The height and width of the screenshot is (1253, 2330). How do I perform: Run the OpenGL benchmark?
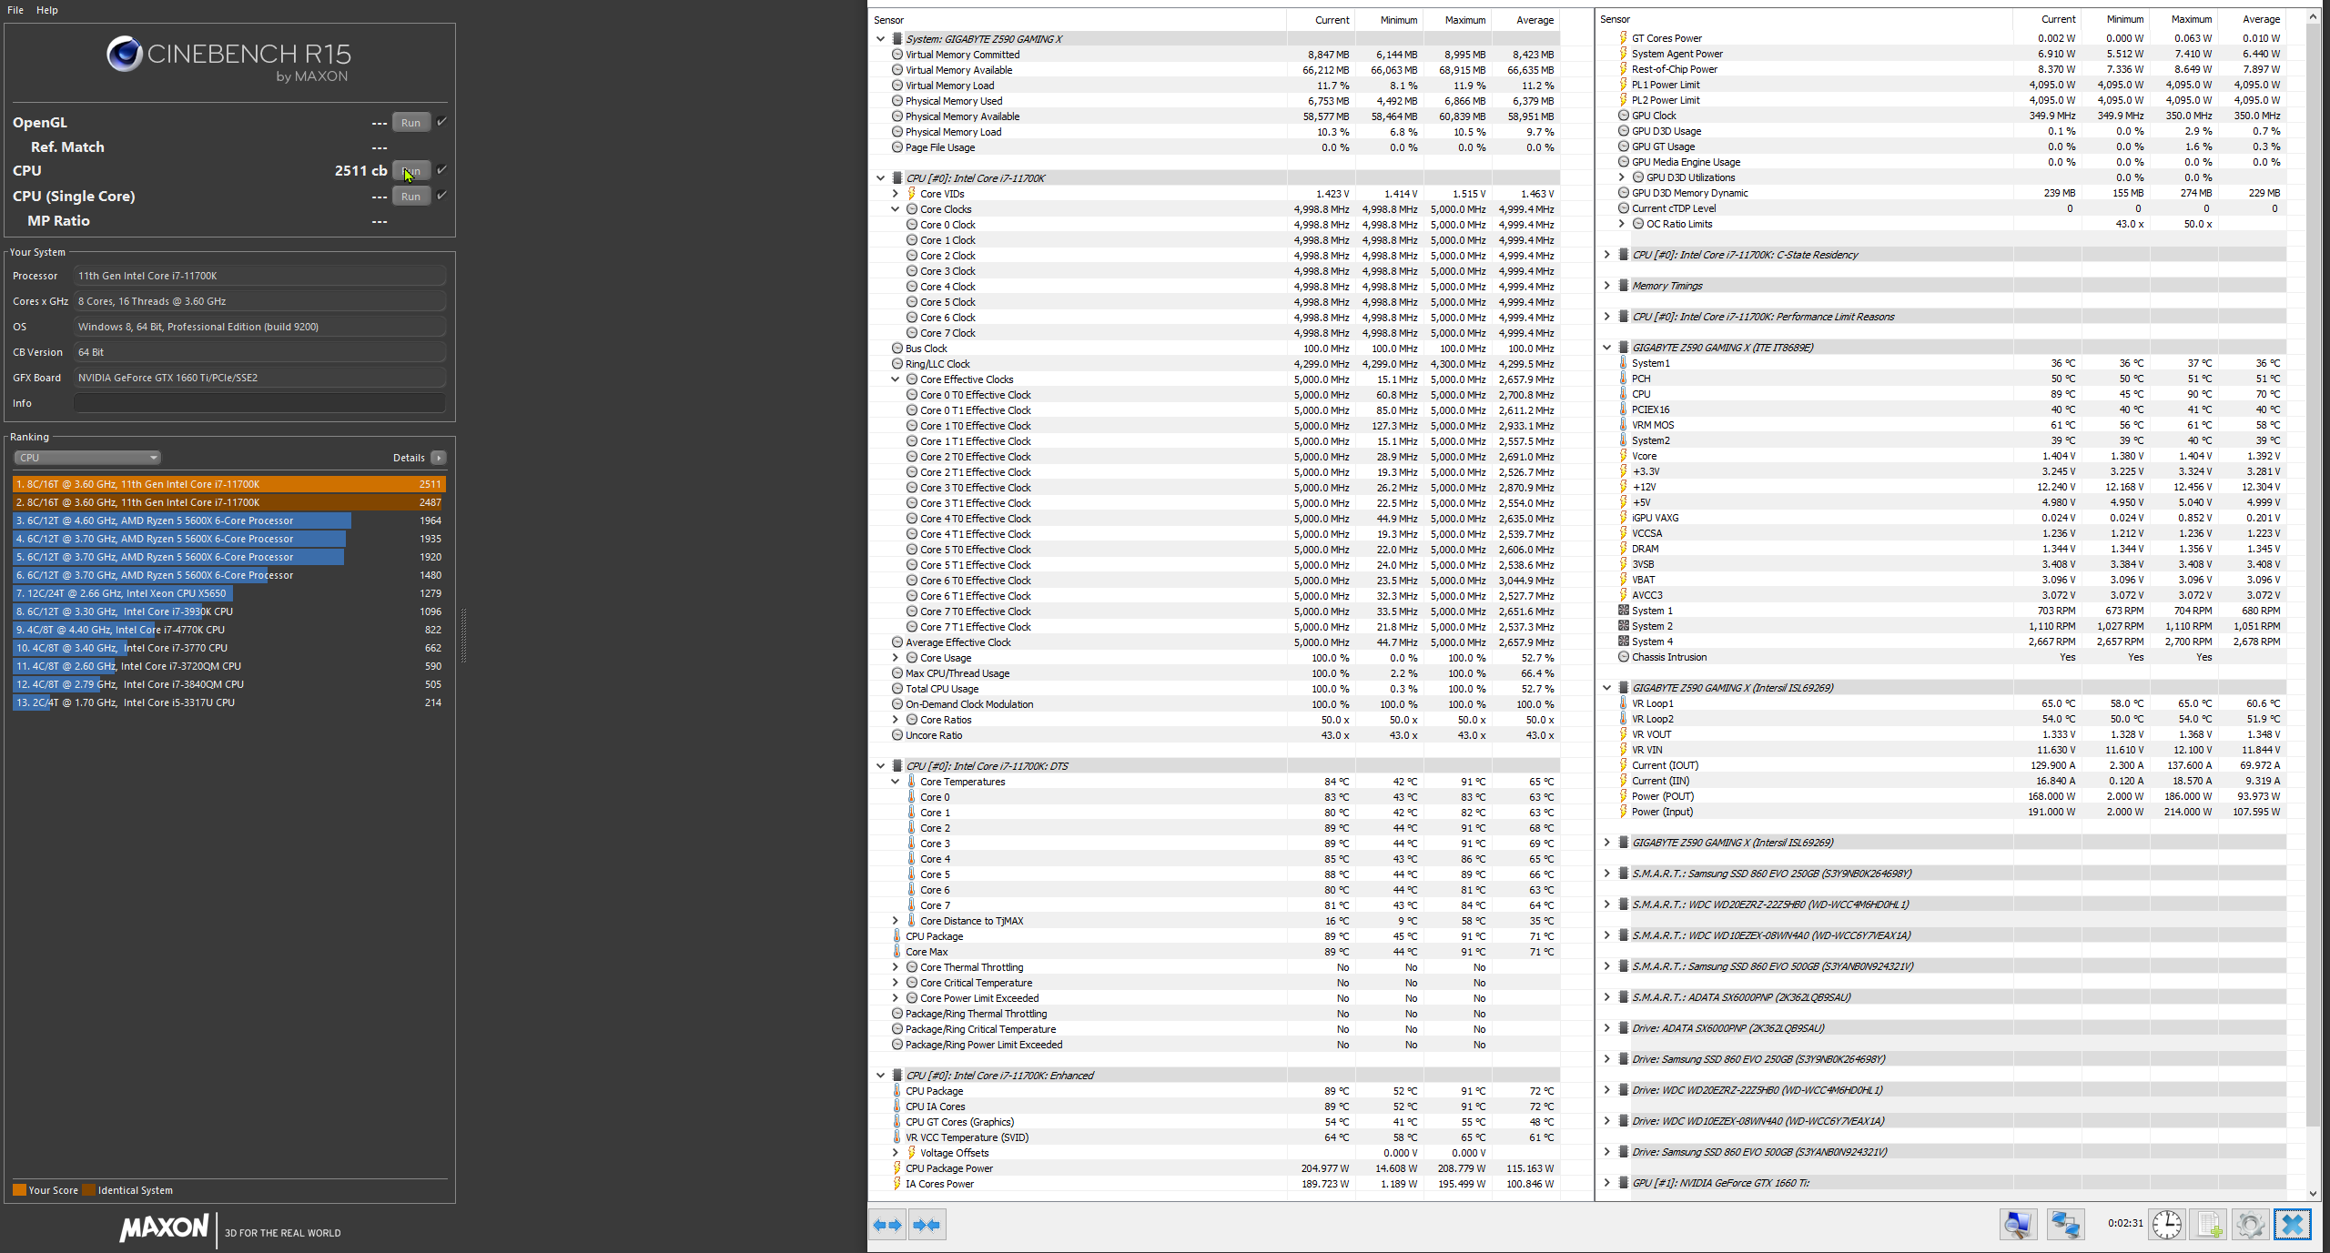[x=410, y=123]
